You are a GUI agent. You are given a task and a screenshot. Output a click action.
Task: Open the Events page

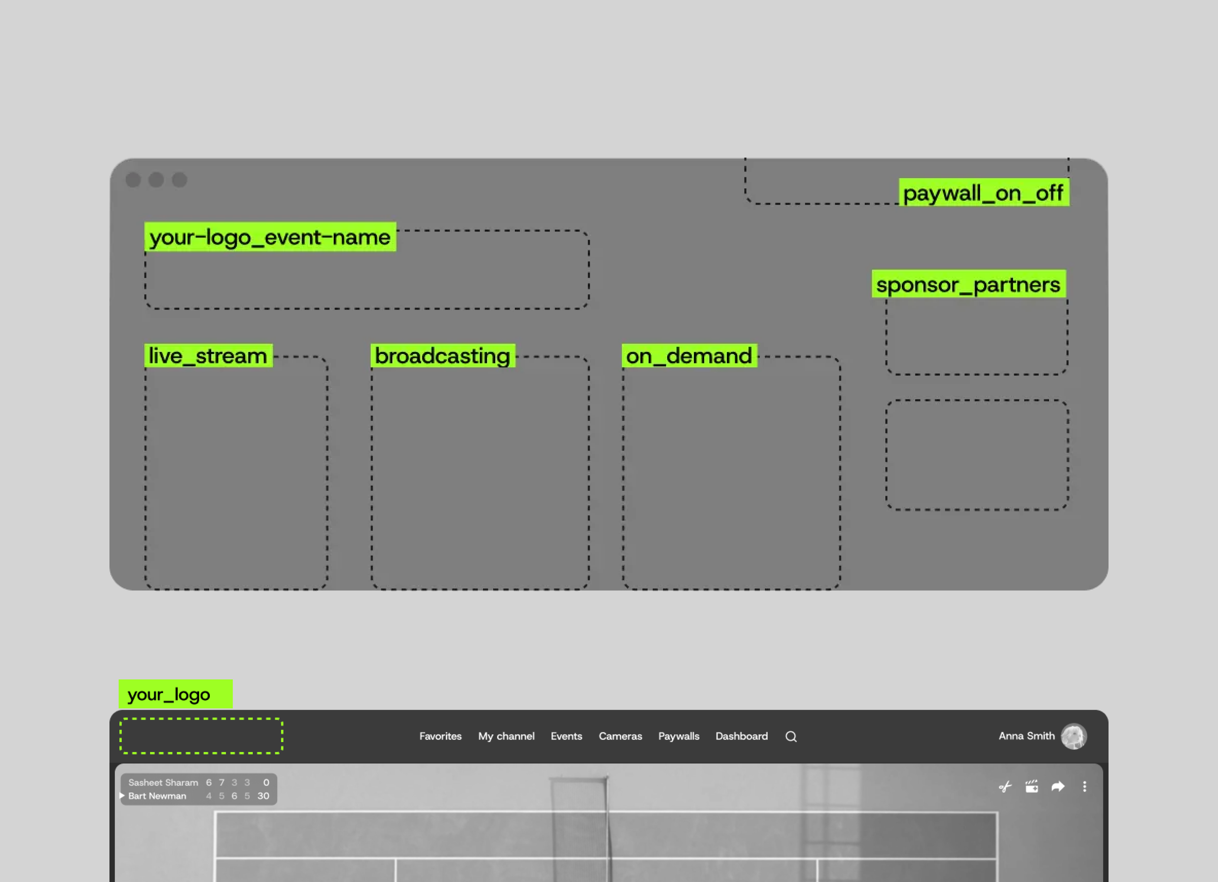coord(566,736)
